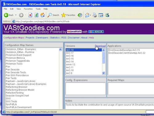Open the Developers link
The width and height of the screenshot is (154, 116).
[42, 38]
